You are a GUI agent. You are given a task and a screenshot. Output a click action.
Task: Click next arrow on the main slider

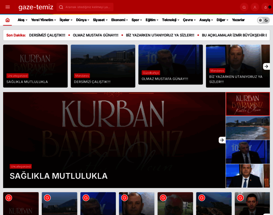pos(222,140)
